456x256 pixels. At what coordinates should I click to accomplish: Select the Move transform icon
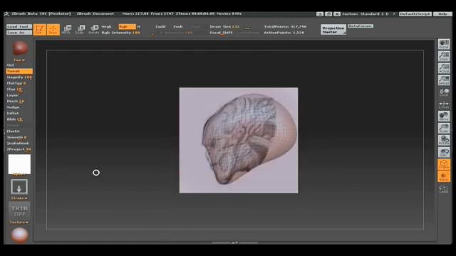coord(66,29)
